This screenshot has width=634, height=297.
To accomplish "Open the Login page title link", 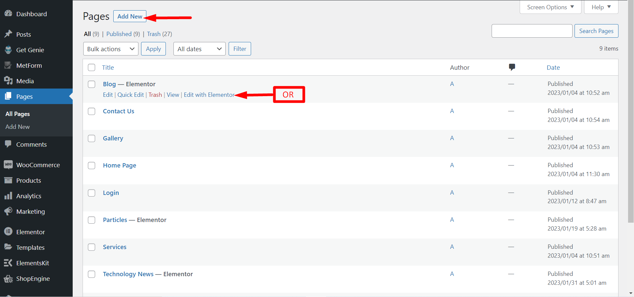I will pos(111,193).
